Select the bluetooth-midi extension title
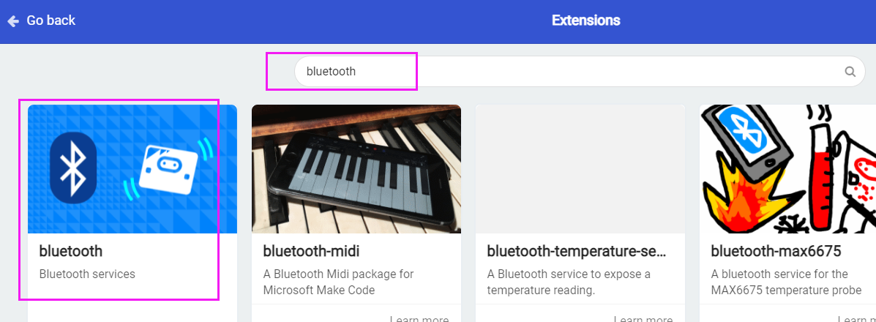876x322 pixels. coord(311,252)
